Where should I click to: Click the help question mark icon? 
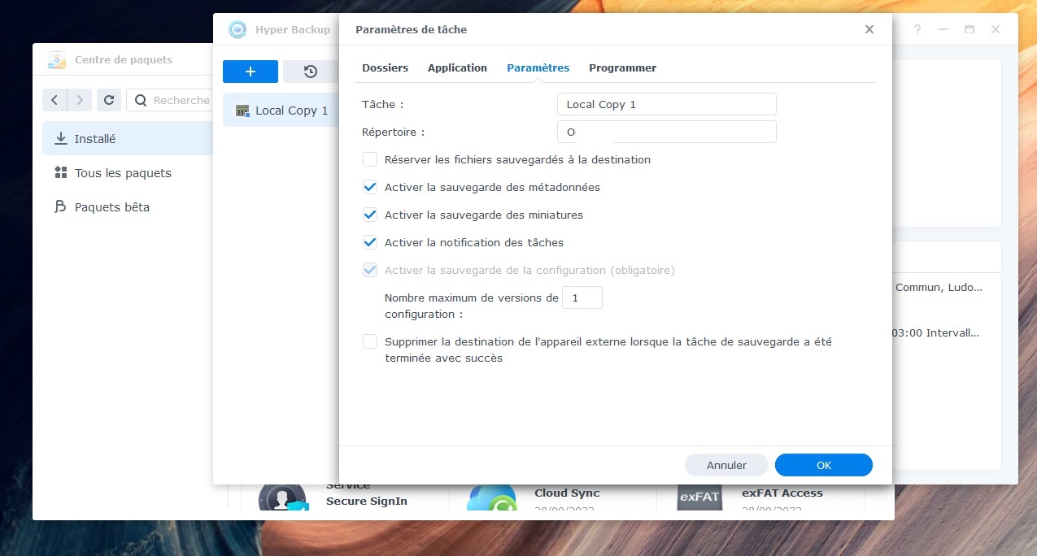point(917,29)
